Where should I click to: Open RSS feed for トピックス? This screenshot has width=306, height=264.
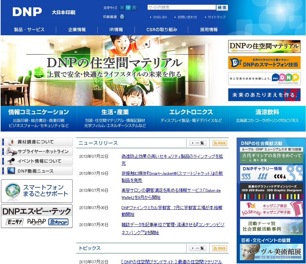pos(220,248)
